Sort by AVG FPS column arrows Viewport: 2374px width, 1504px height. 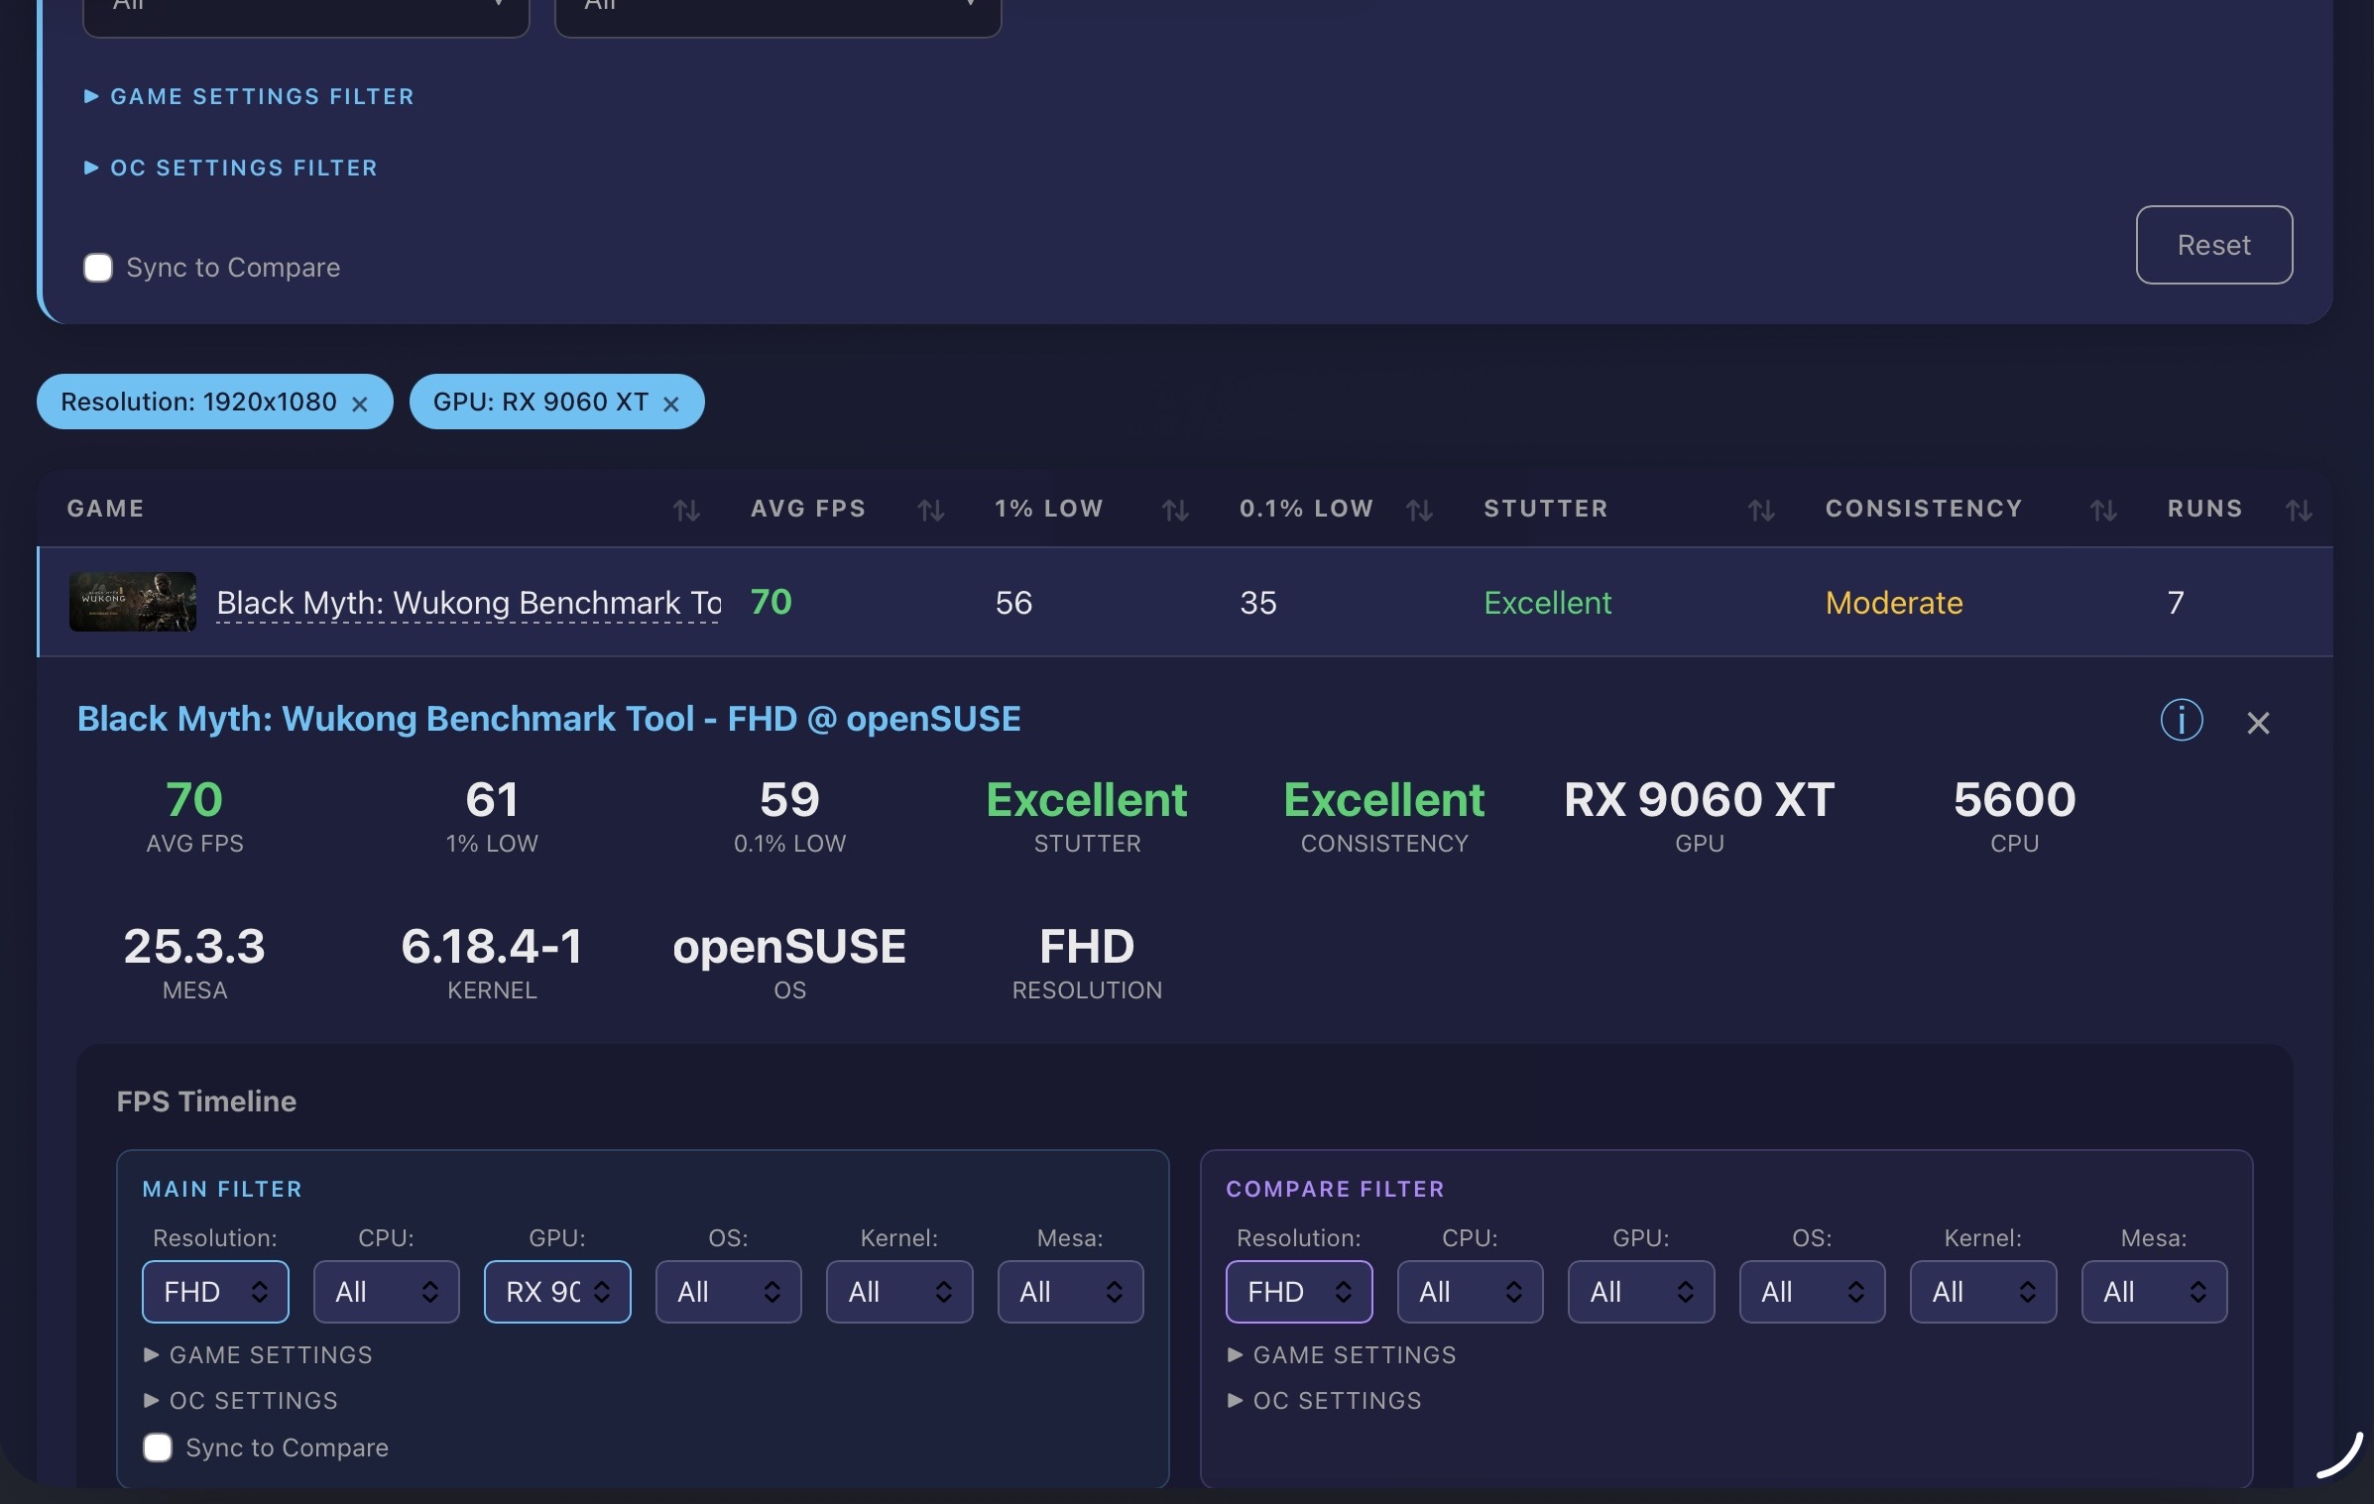[x=930, y=510]
